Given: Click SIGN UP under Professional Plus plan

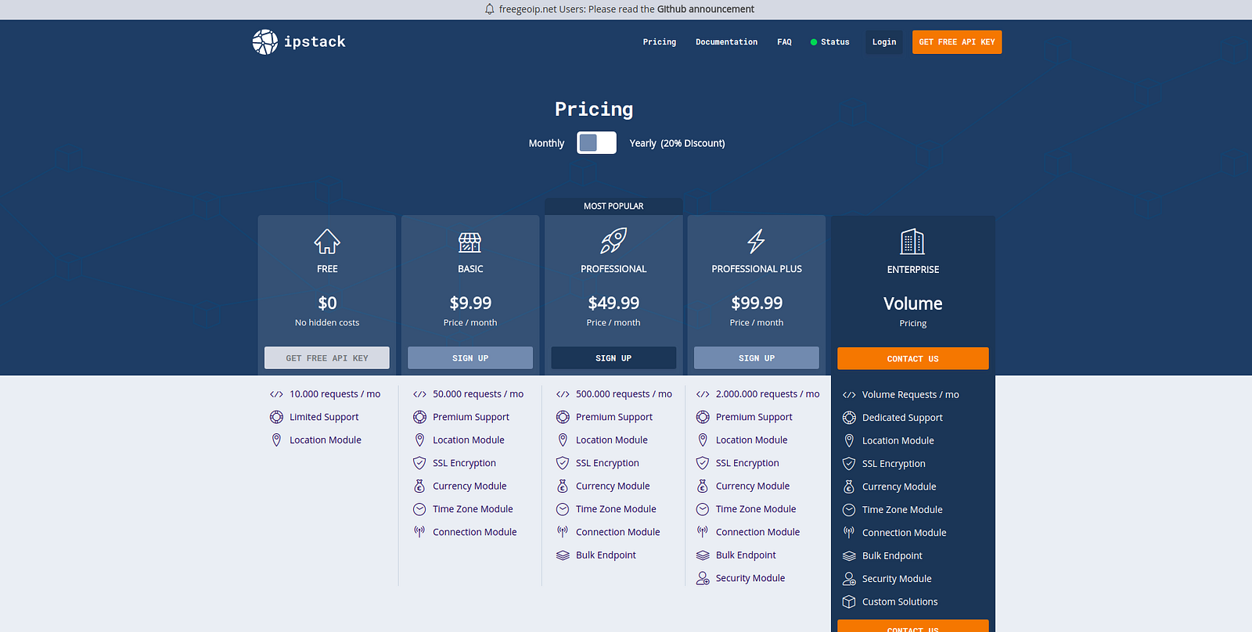Looking at the screenshot, I should 757,358.
